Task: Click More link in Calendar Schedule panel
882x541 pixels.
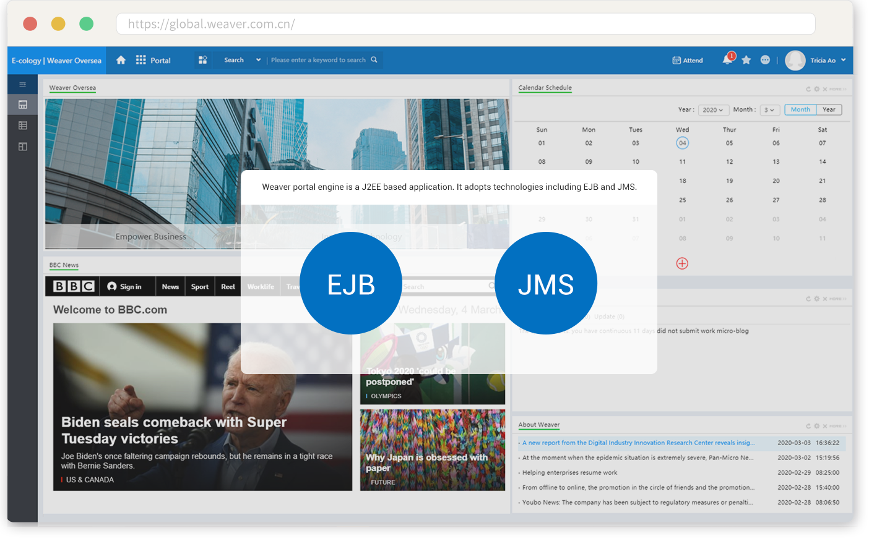Action: (x=837, y=89)
